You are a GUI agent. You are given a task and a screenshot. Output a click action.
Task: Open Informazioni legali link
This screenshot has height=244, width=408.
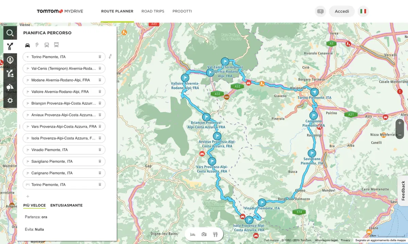(x=326, y=240)
